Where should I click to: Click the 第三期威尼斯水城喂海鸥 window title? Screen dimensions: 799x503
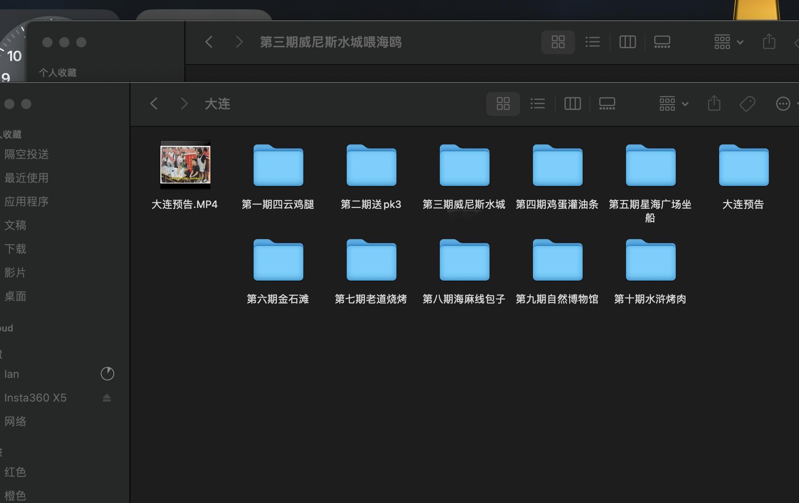(331, 42)
